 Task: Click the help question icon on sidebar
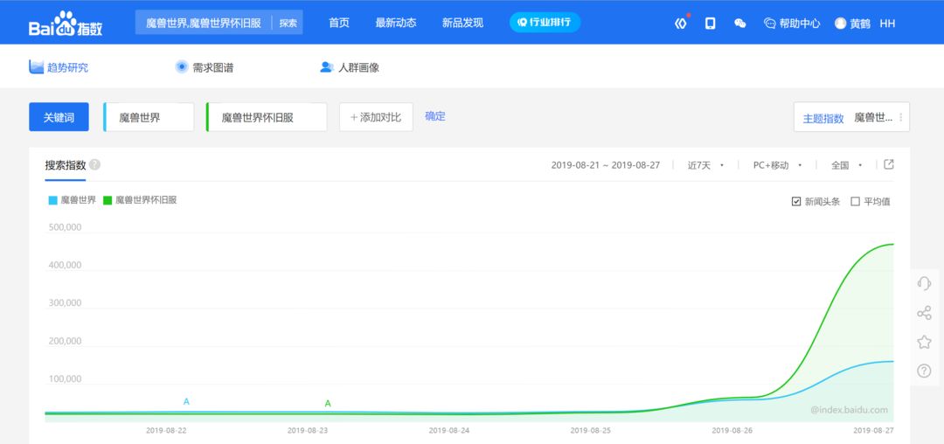click(x=924, y=371)
